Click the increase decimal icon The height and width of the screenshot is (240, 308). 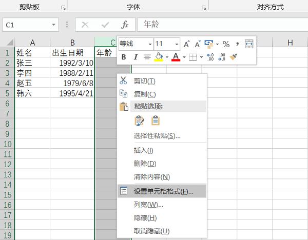coord(210,57)
